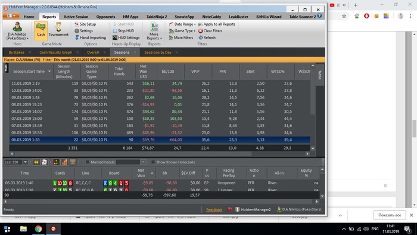This screenshot has width=417, height=235.
Task: Sort by VPIP column header
Action: coord(195,72)
